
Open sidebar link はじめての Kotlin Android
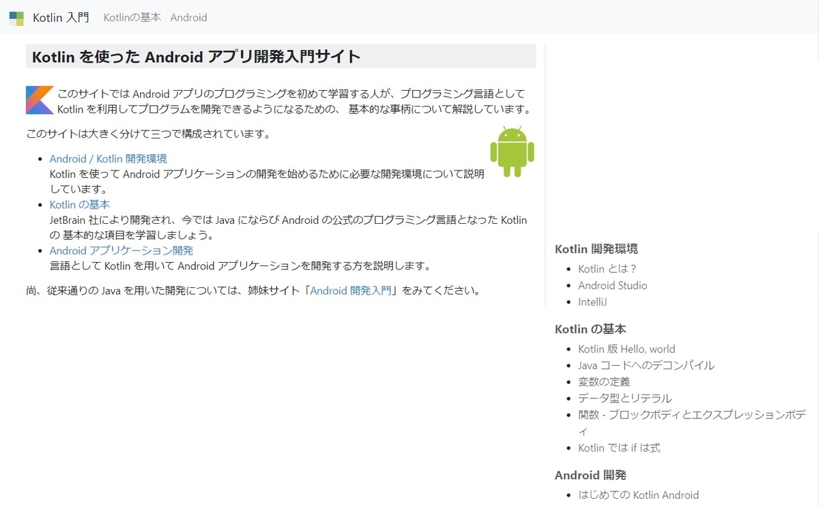click(x=639, y=495)
